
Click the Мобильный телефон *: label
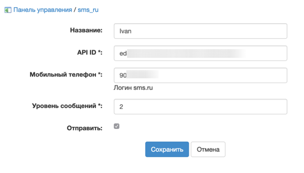66,75
